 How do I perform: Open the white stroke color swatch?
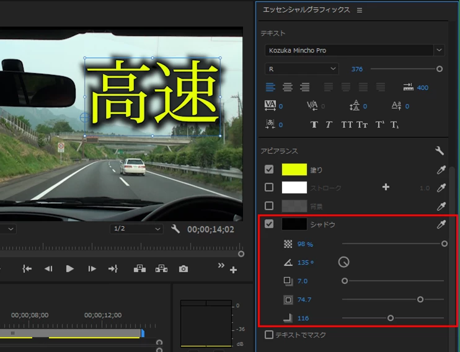tap(294, 187)
